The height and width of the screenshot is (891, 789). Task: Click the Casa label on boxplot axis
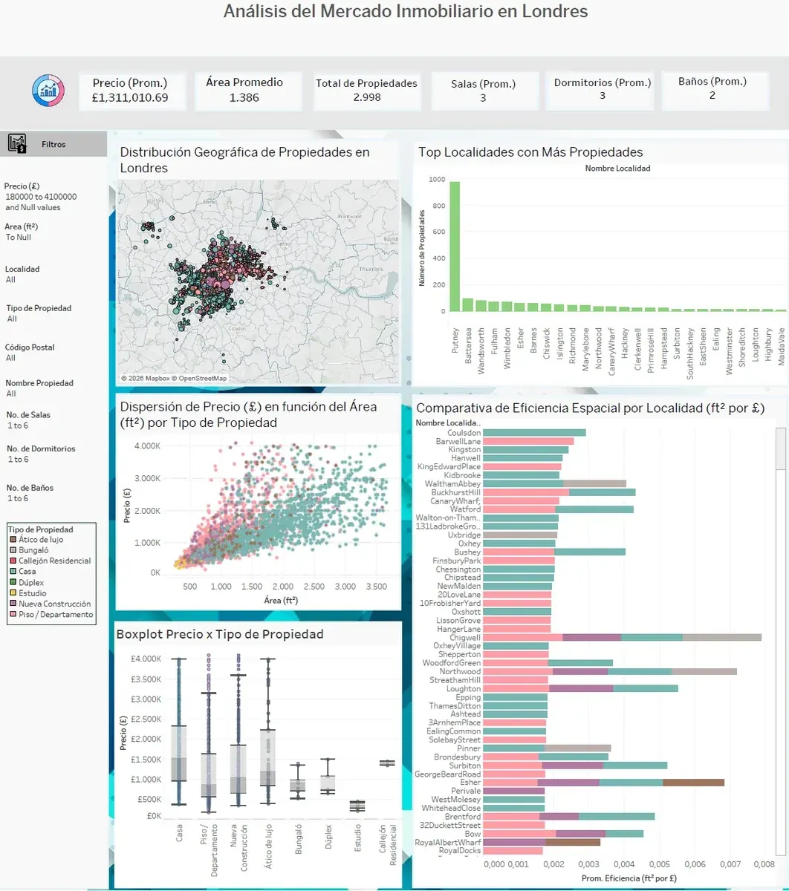180,834
